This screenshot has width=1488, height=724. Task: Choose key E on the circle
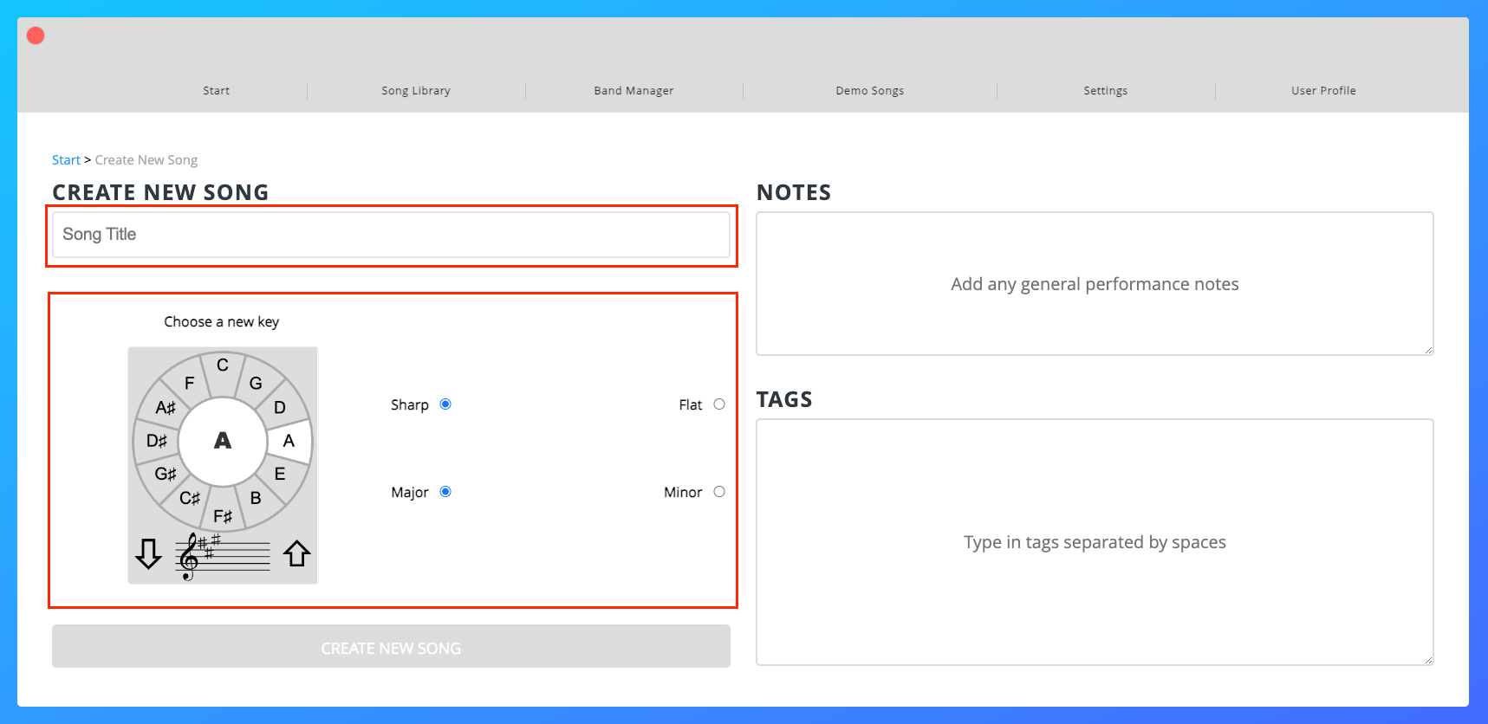coord(280,474)
